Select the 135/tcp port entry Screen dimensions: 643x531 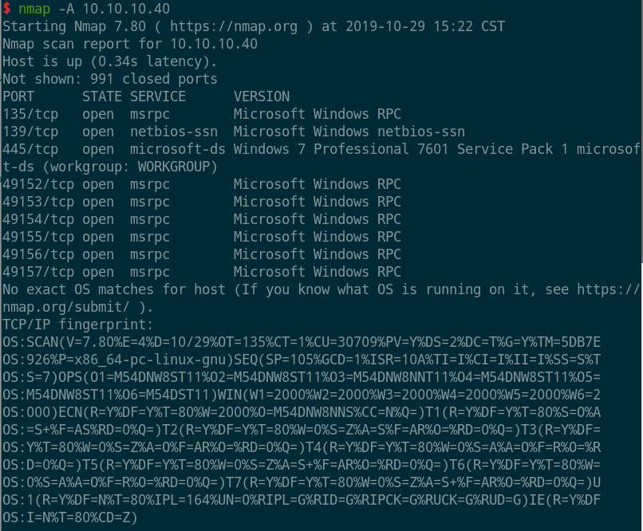pyautogui.click(x=30, y=114)
